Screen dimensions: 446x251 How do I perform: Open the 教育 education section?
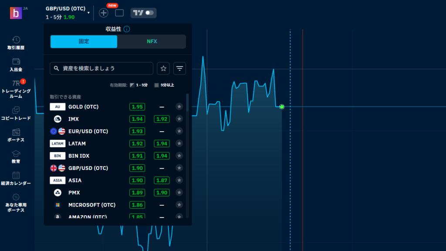(16, 157)
